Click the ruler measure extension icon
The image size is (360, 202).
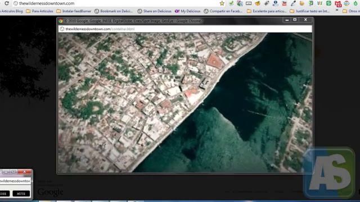[x=249, y=3]
